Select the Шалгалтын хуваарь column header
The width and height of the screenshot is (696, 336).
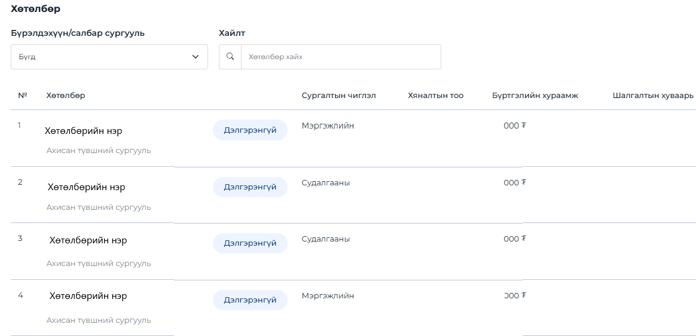pos(653,96)
